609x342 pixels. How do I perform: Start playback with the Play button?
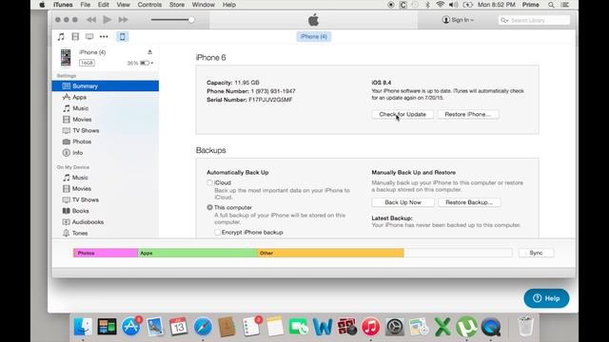[108, 19]
